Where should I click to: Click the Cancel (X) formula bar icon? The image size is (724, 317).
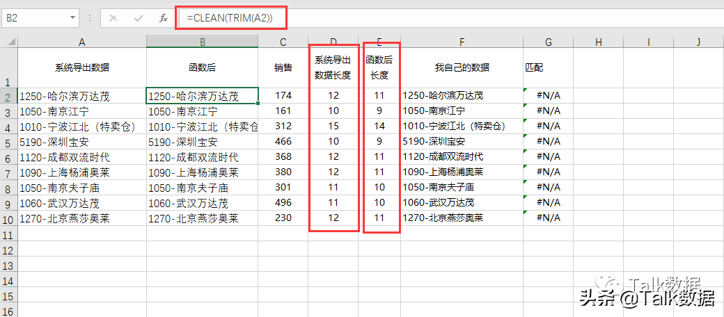coord(113,19)
